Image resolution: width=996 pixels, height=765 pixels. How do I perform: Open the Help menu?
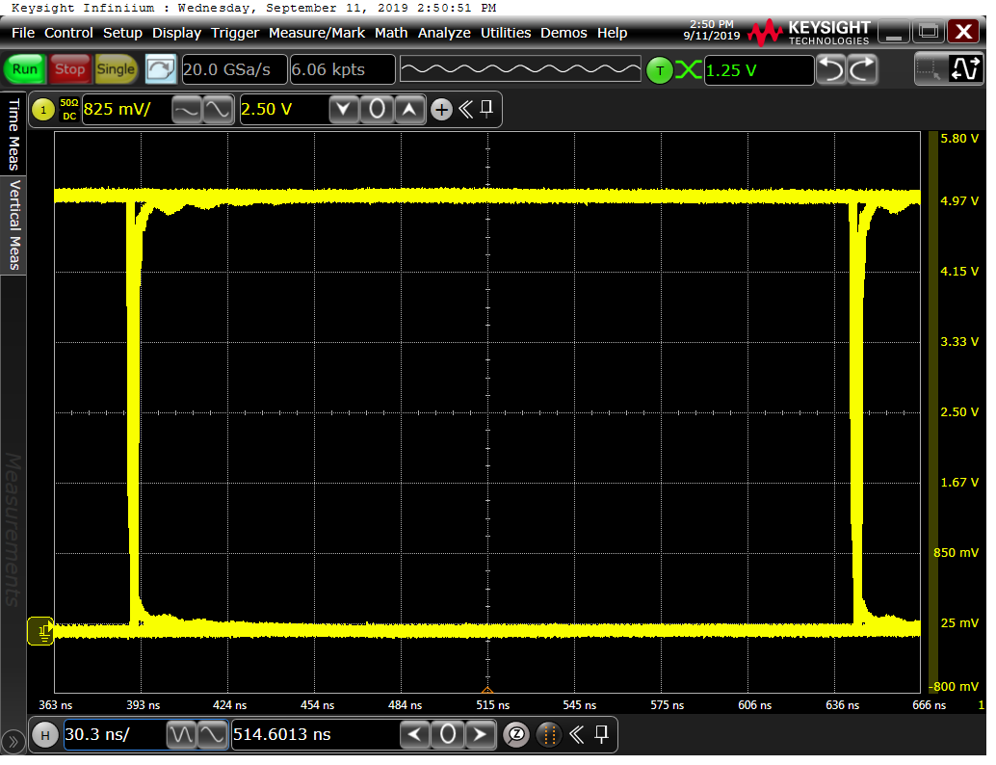tap(613, 33)
